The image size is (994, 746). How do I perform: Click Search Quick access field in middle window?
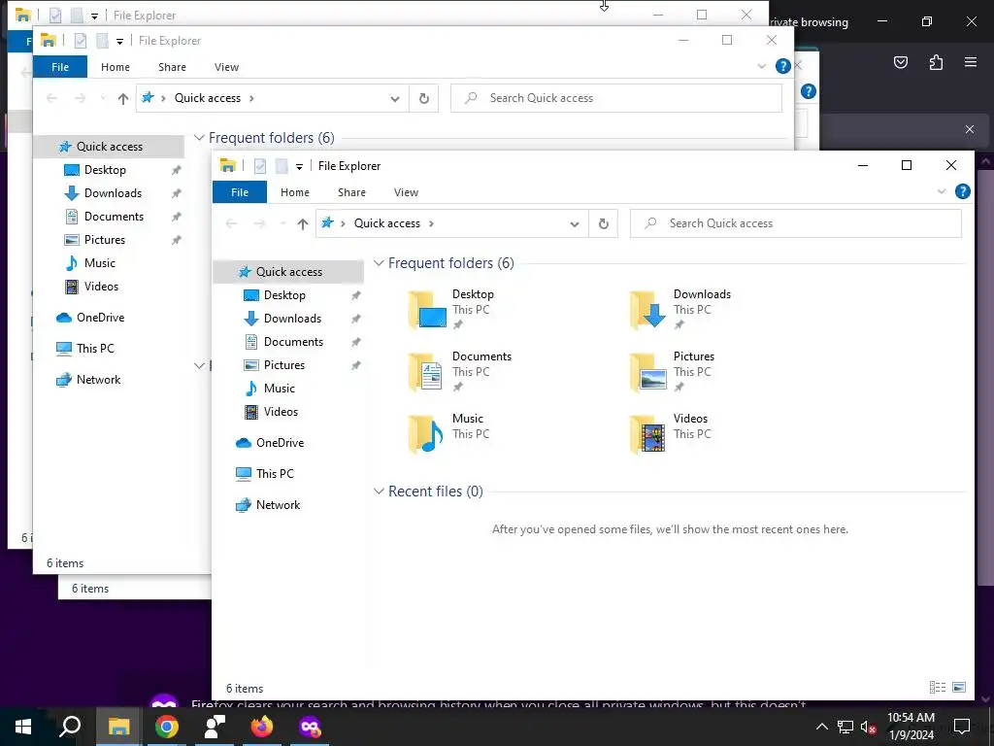coord(616,98)
